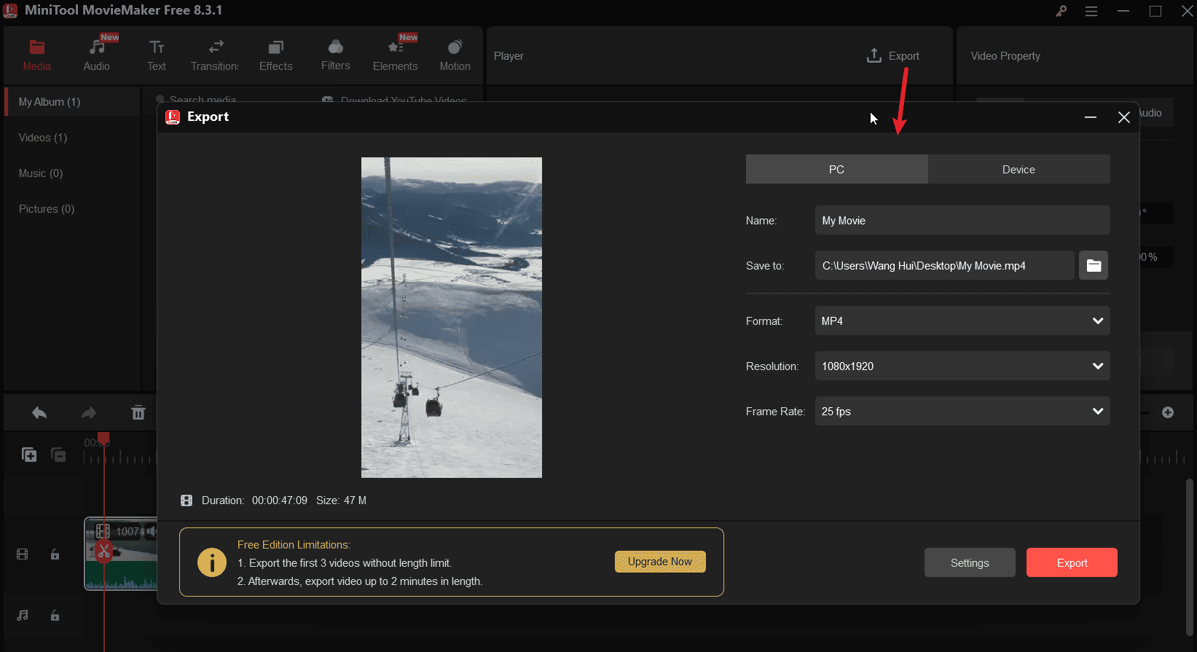This screenshot has height=652, width=1197.
Task: Toggle the video track lock
Action: (x=55, y=554)
